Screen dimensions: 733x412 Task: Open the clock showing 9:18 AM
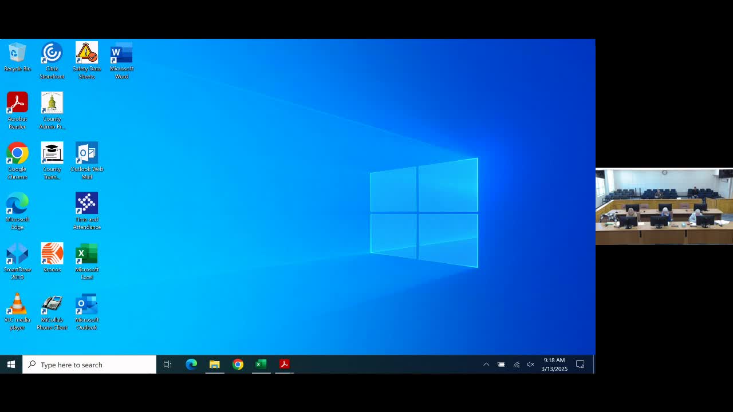click(554, 365)
